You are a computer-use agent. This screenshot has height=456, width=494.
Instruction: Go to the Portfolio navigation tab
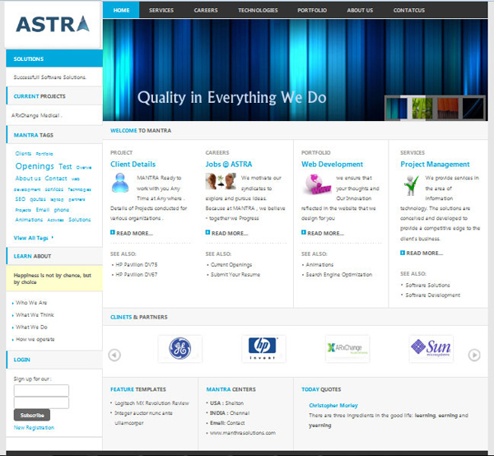coord(312,10)
